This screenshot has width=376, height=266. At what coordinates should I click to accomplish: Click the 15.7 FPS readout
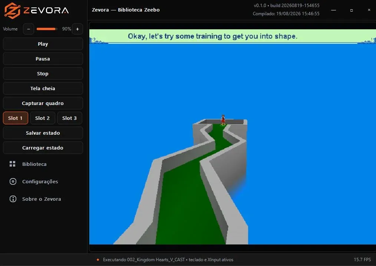point(362,260)
